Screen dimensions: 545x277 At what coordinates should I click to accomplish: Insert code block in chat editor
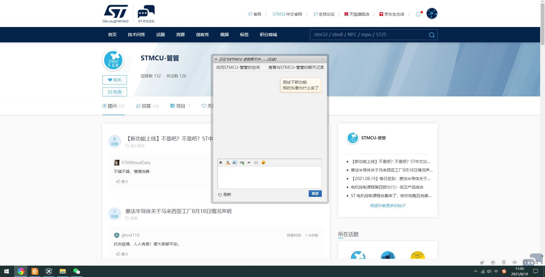coord(256,162)
